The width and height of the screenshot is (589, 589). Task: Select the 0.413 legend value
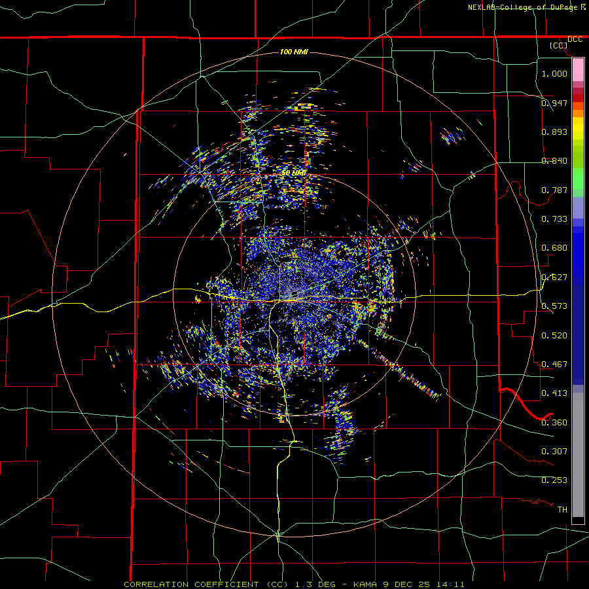[554, 393]
